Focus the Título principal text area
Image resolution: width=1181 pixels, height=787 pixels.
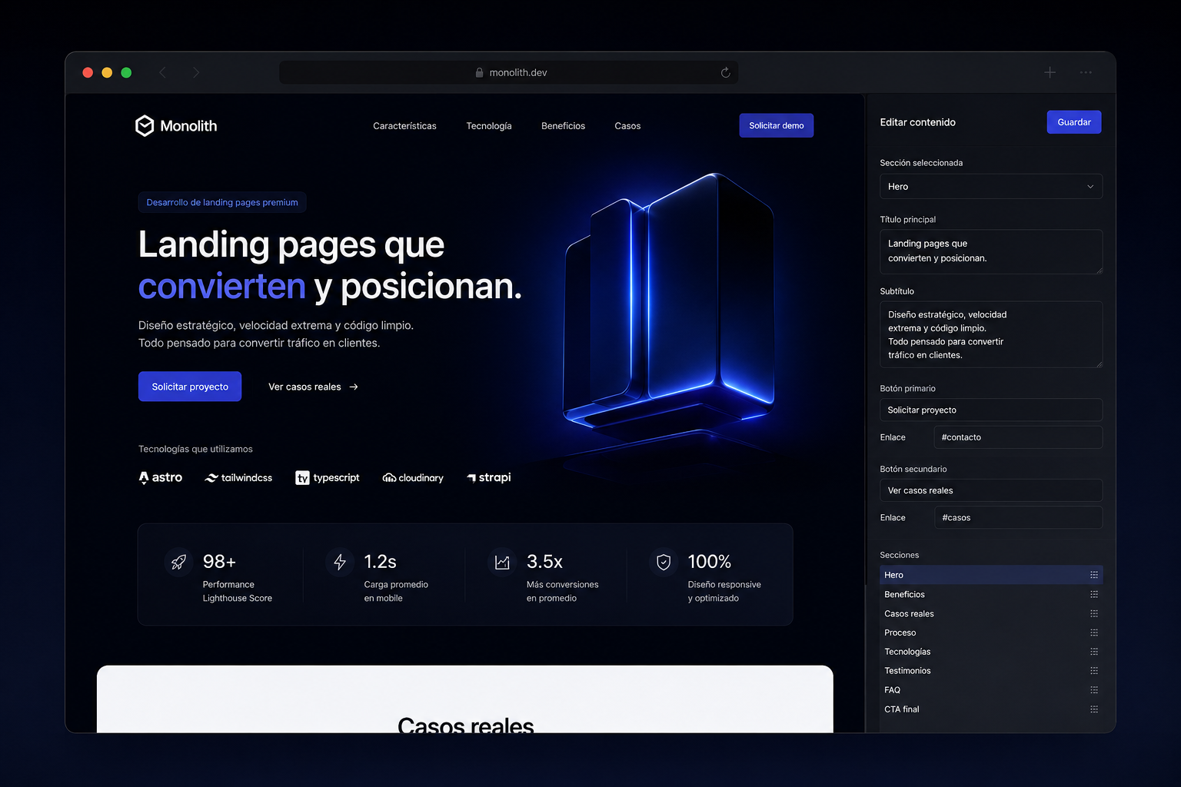pos(991,251)
